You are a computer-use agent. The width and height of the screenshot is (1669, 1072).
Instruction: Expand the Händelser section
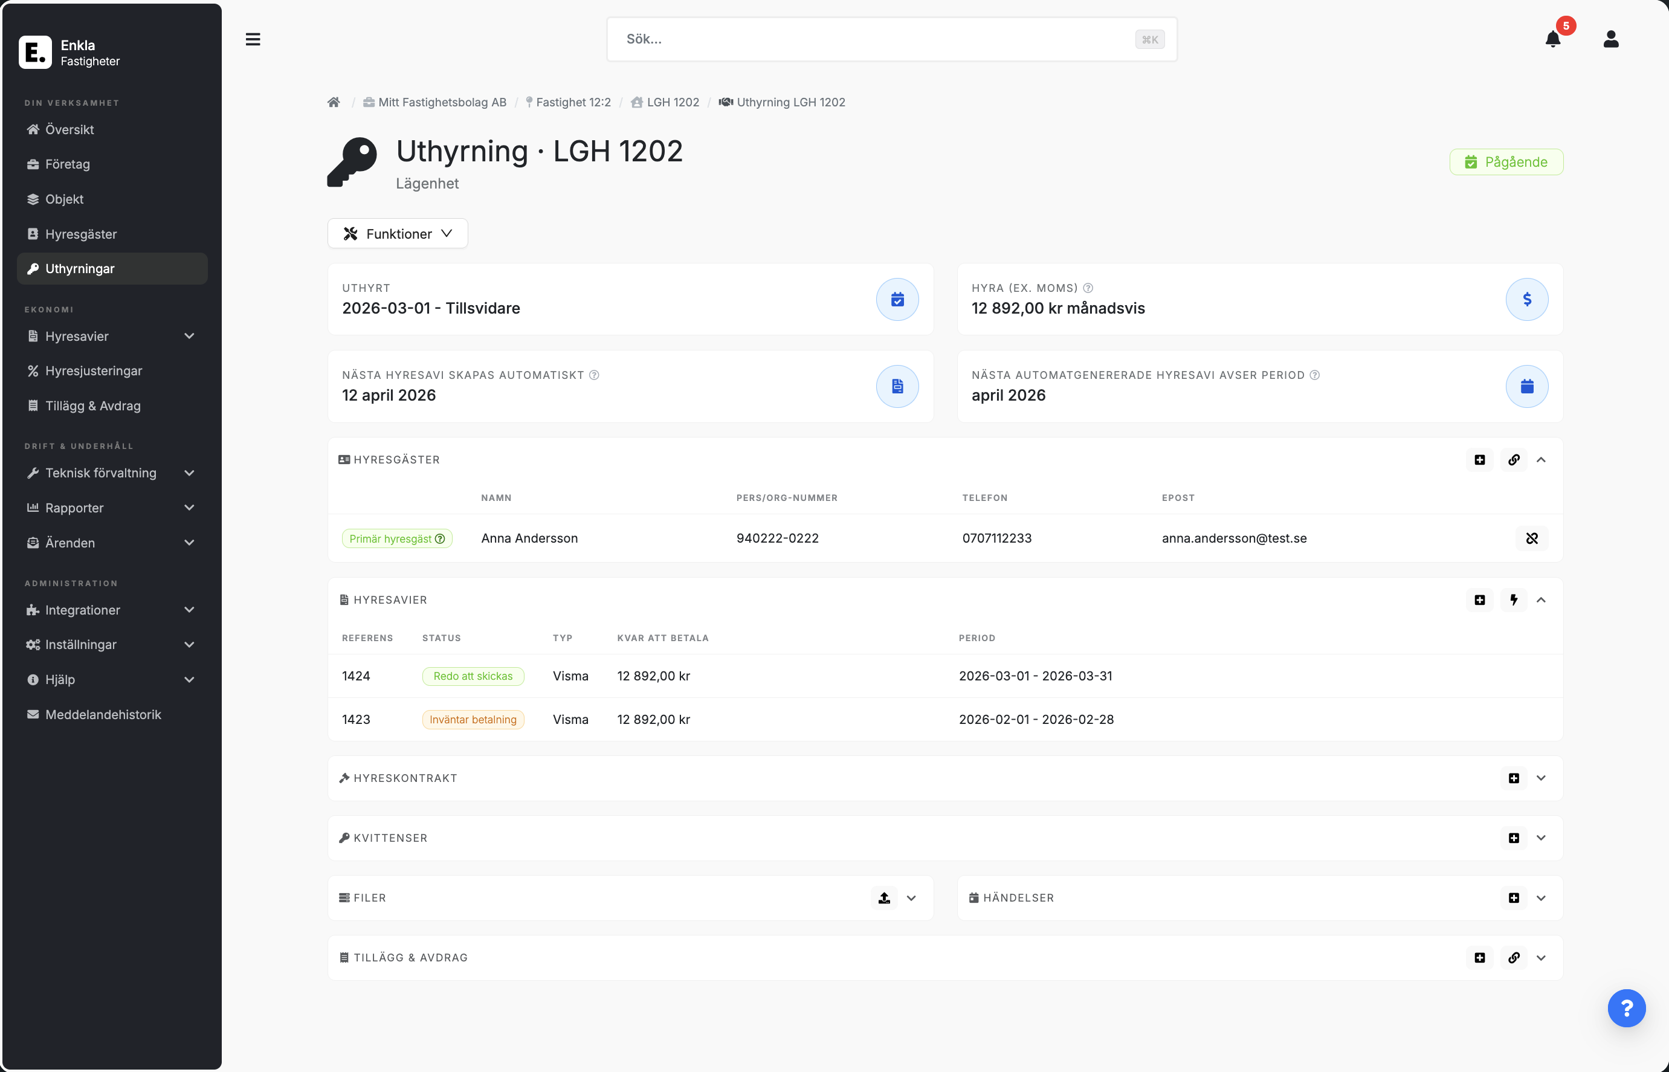pyautogui.click(x=1541, y=898)
